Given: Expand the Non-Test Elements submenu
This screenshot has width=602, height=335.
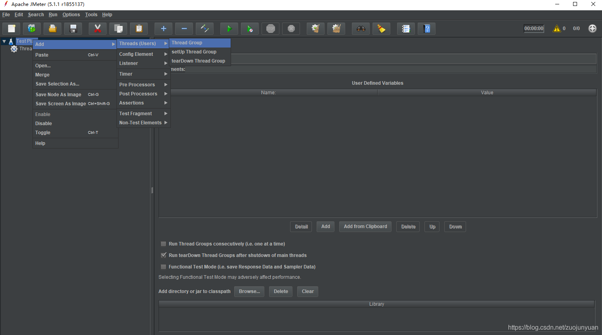Looking at the screenshot, I should click(x=144, y=123).
